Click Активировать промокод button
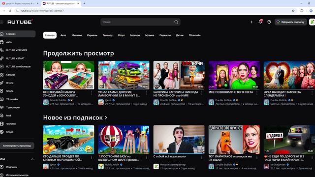 [17, 146]
